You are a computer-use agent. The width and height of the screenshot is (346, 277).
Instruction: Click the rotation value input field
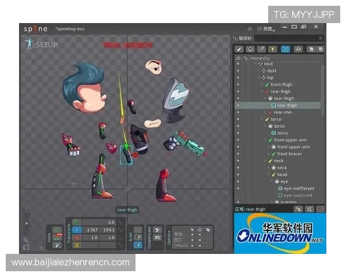(x=101, y=222)
